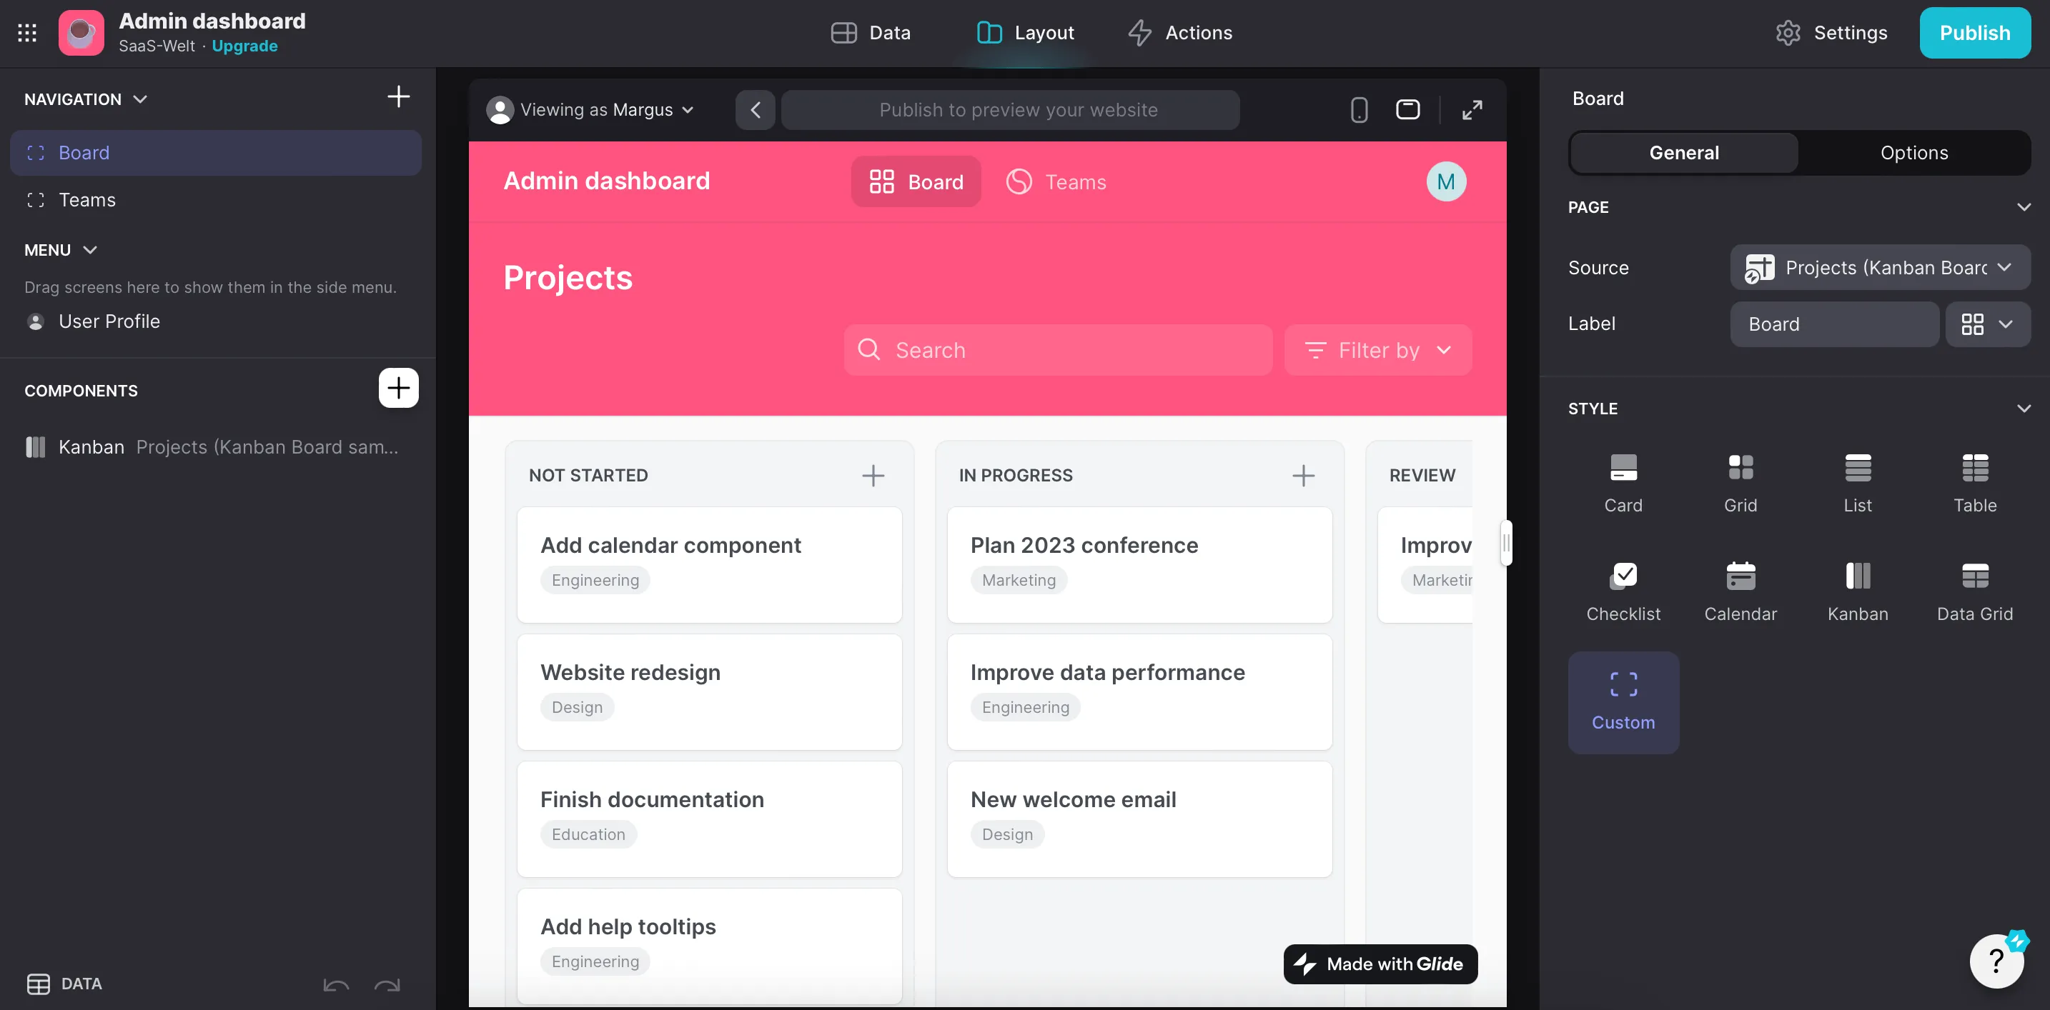This screenshot has width=2050, height=1010.
Task: Select the Data Grid style
Action: (x=1976, y=590)
